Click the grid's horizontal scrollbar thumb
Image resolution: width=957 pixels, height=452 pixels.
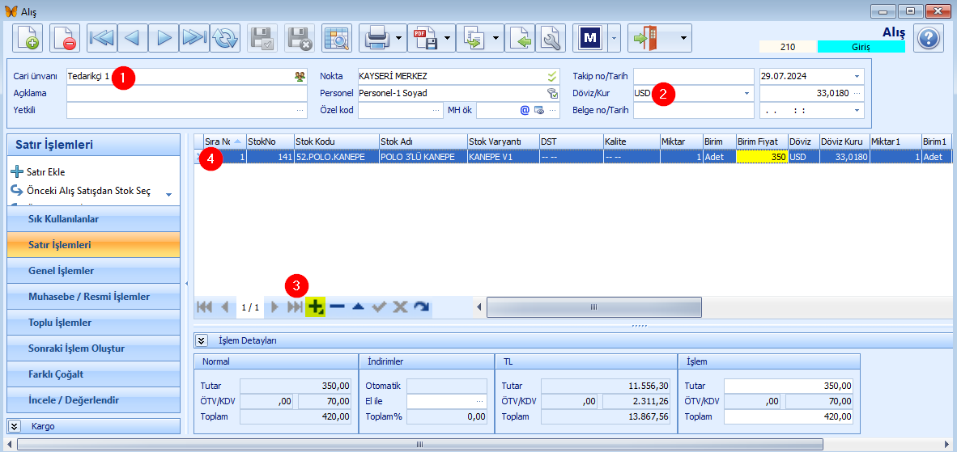(x=593, y=307)
